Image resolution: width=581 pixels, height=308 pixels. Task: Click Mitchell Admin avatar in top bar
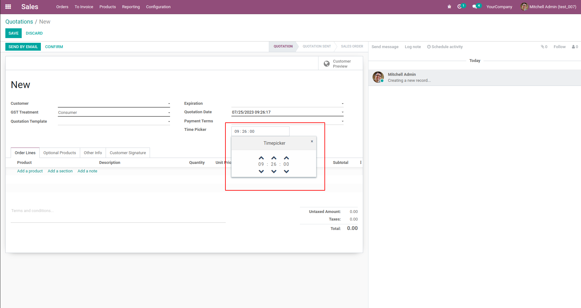pyautogui.click(x=524, y=7)
